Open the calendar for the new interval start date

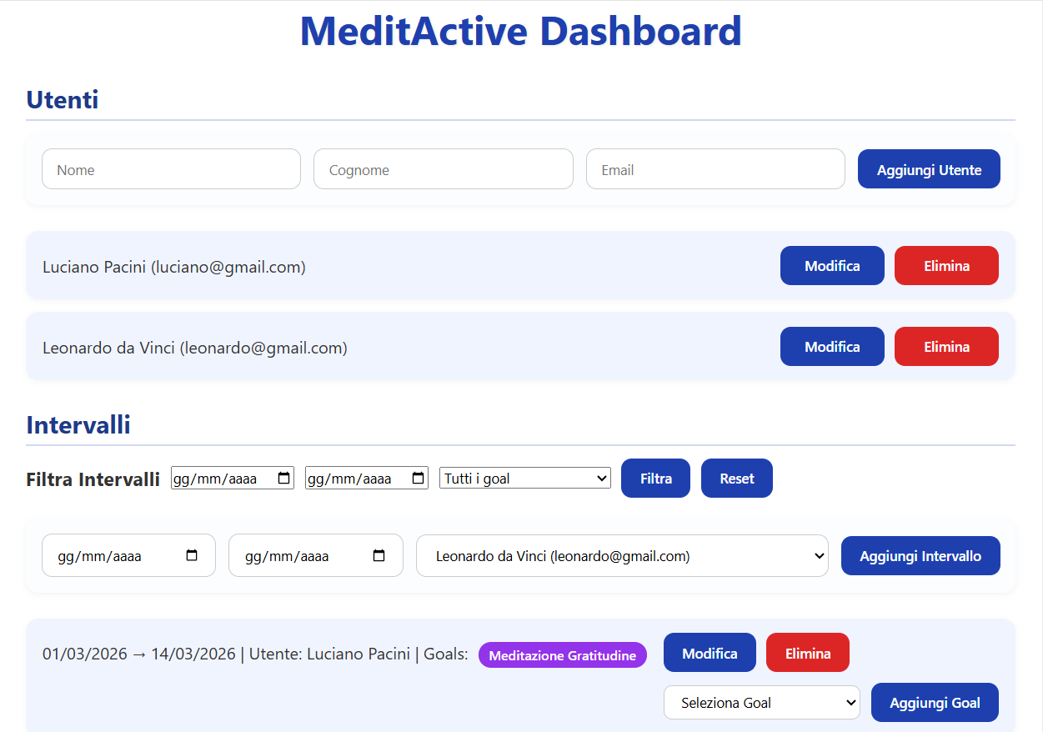(194, 555)
